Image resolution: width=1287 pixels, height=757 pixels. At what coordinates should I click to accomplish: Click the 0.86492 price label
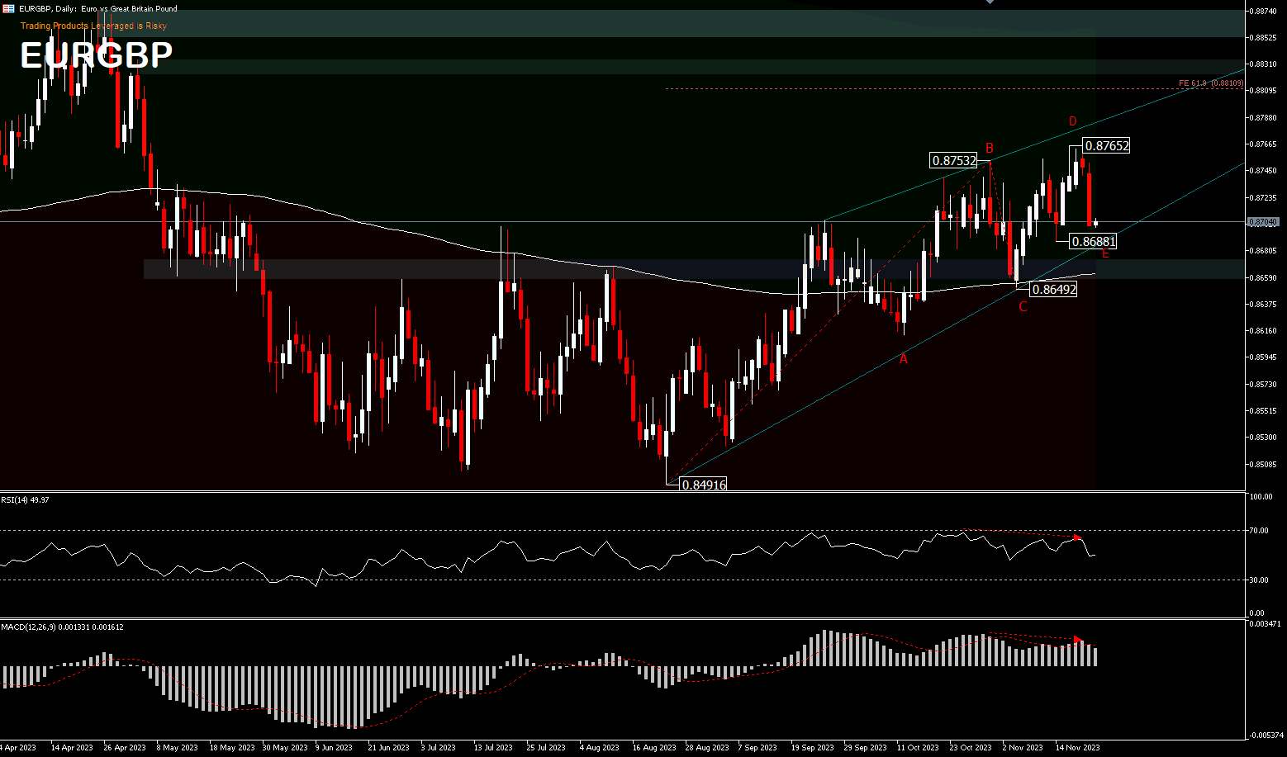(x=1054, y=289)
